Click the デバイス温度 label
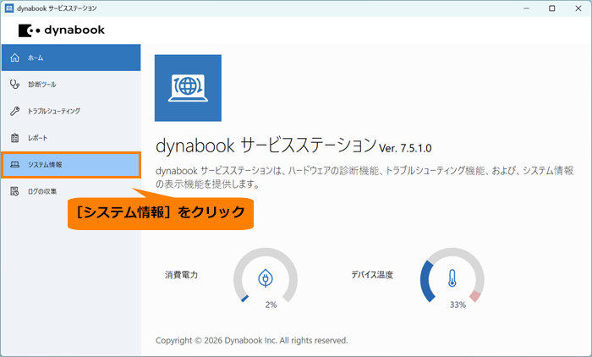This screenshot has height=357, width=592. (x=372, y=275)
